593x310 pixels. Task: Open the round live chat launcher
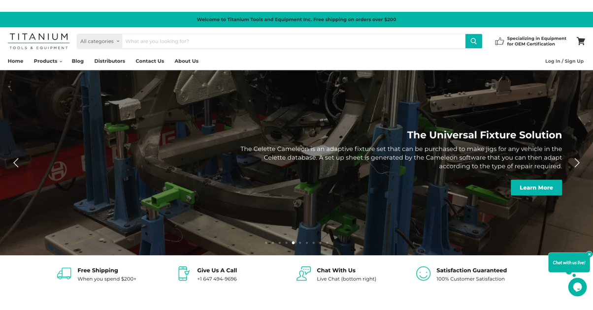click(577, 287)
